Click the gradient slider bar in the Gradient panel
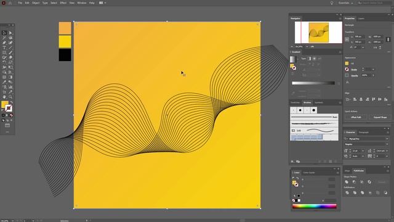394x222 pixels. 313,83
